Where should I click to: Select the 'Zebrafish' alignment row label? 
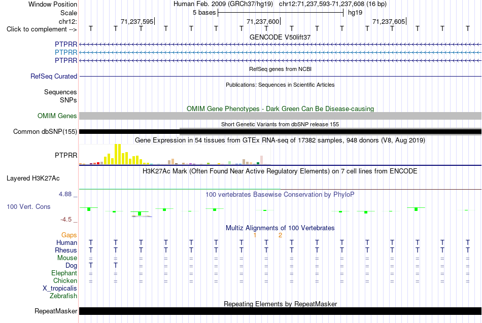coord(63,296)
